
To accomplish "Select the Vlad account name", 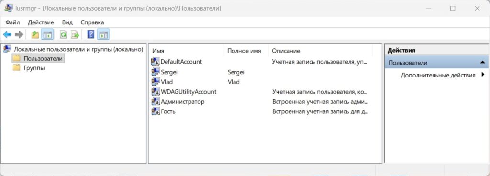I will click(167, 82).
